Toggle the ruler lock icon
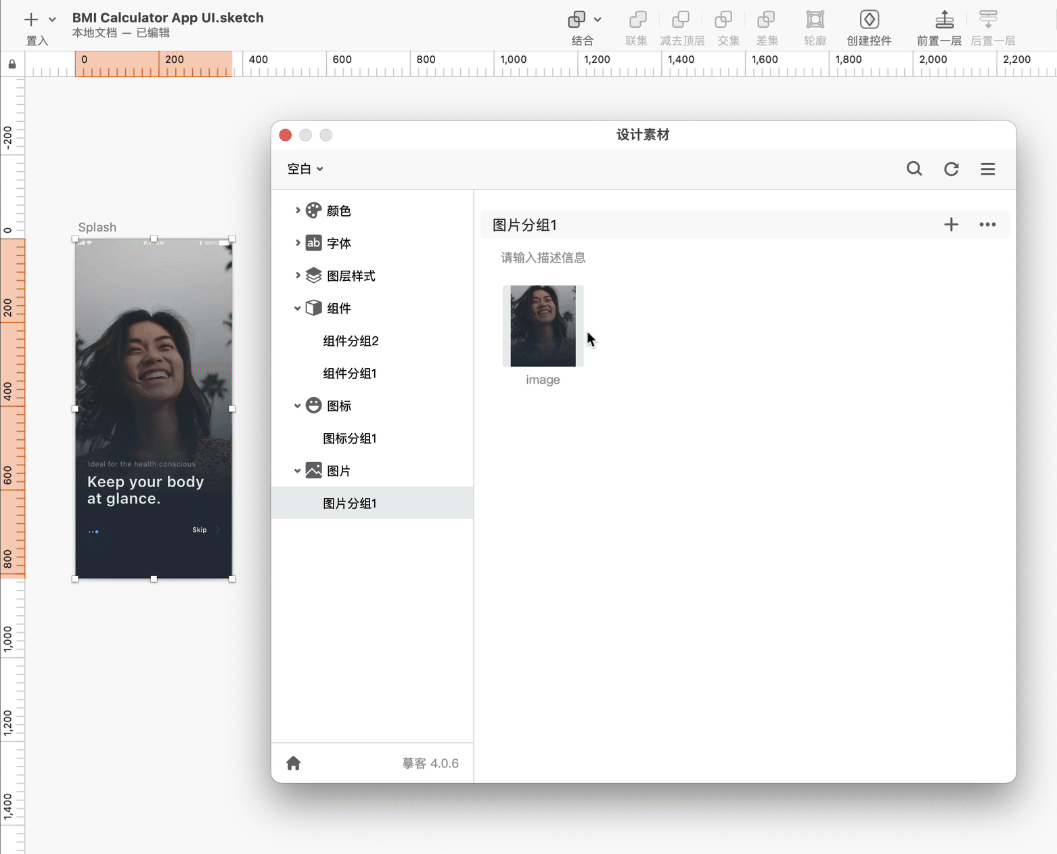Image resolution: width=1057 pixels, height=854 pixels. [12, 64]
